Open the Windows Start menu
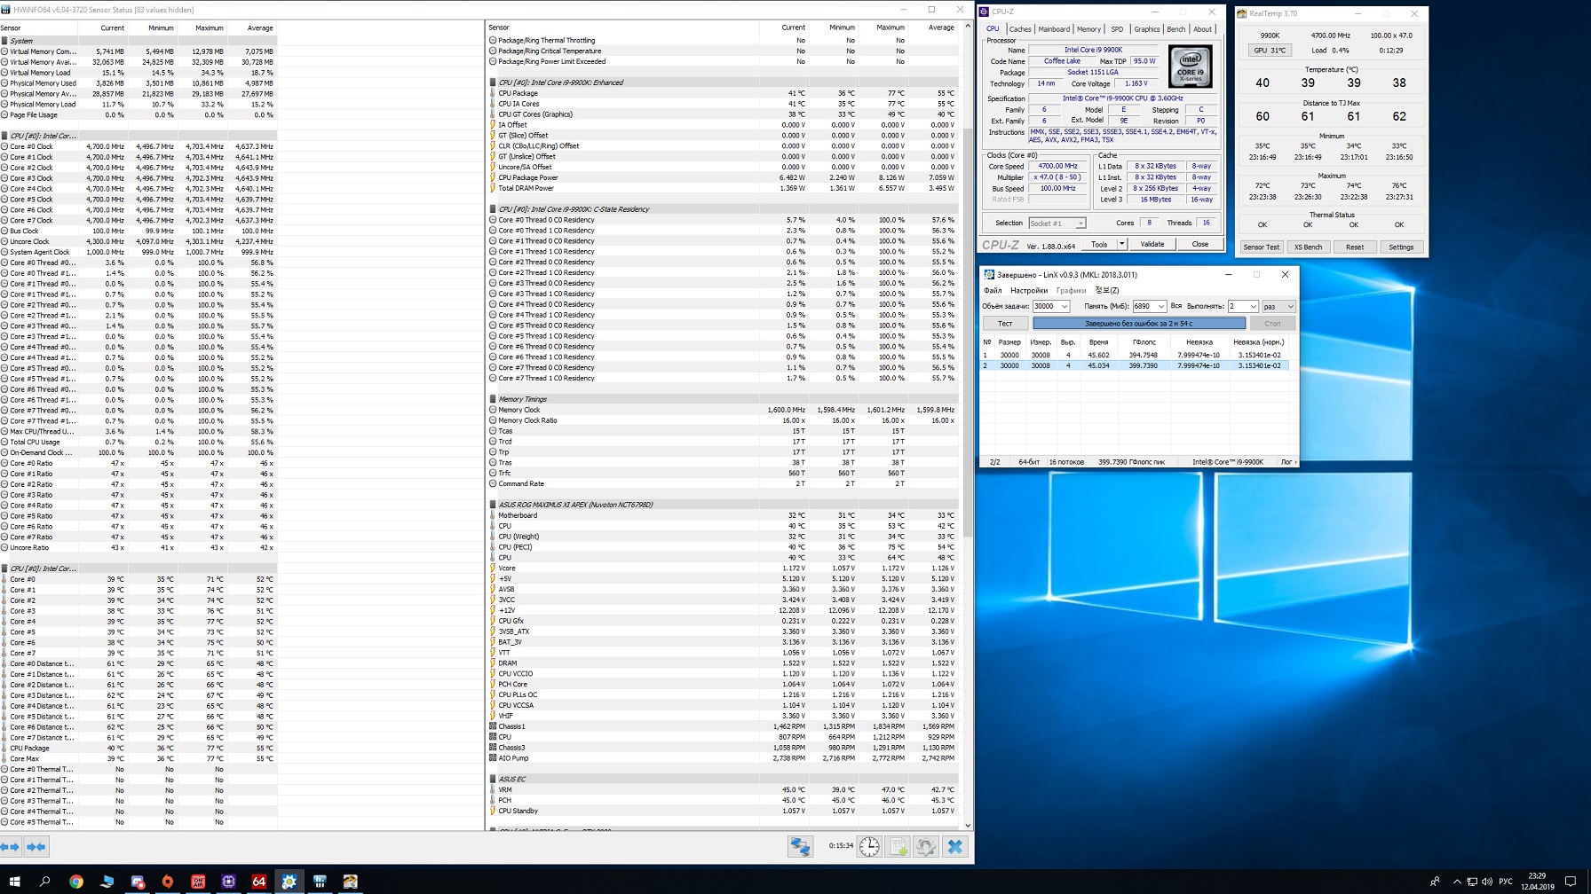 tap(14, 882)
